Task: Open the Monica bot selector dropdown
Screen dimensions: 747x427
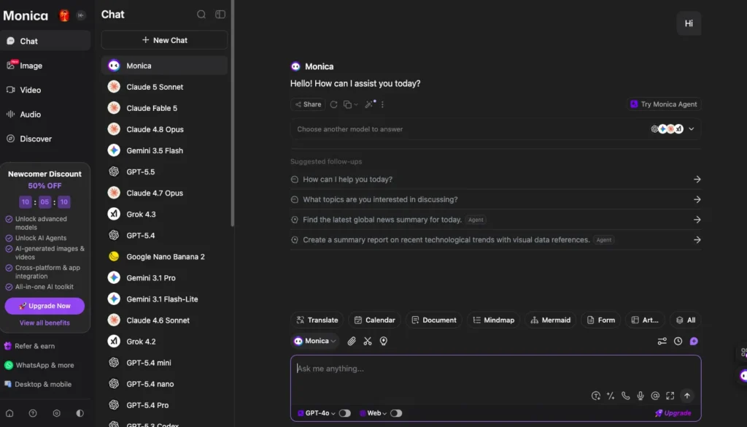Action: click(315, 341)
